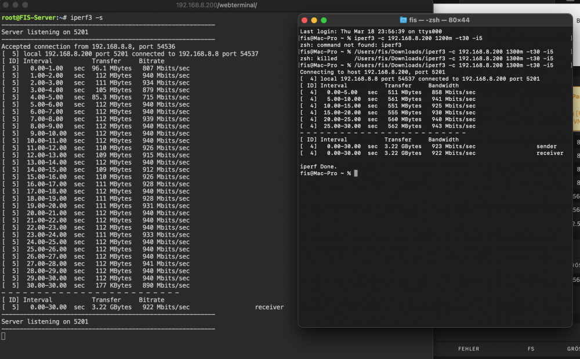Click the 'local 192.168.8.8 port 54537 connected' line
The image size is (580, 359).
(x=420, y=79)
